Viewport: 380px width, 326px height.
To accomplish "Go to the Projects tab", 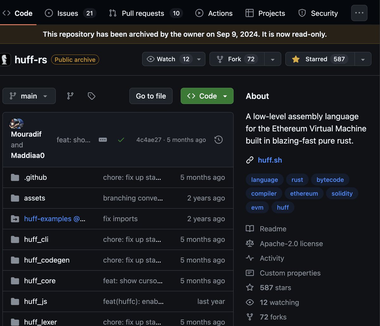I will pos(265,13).
